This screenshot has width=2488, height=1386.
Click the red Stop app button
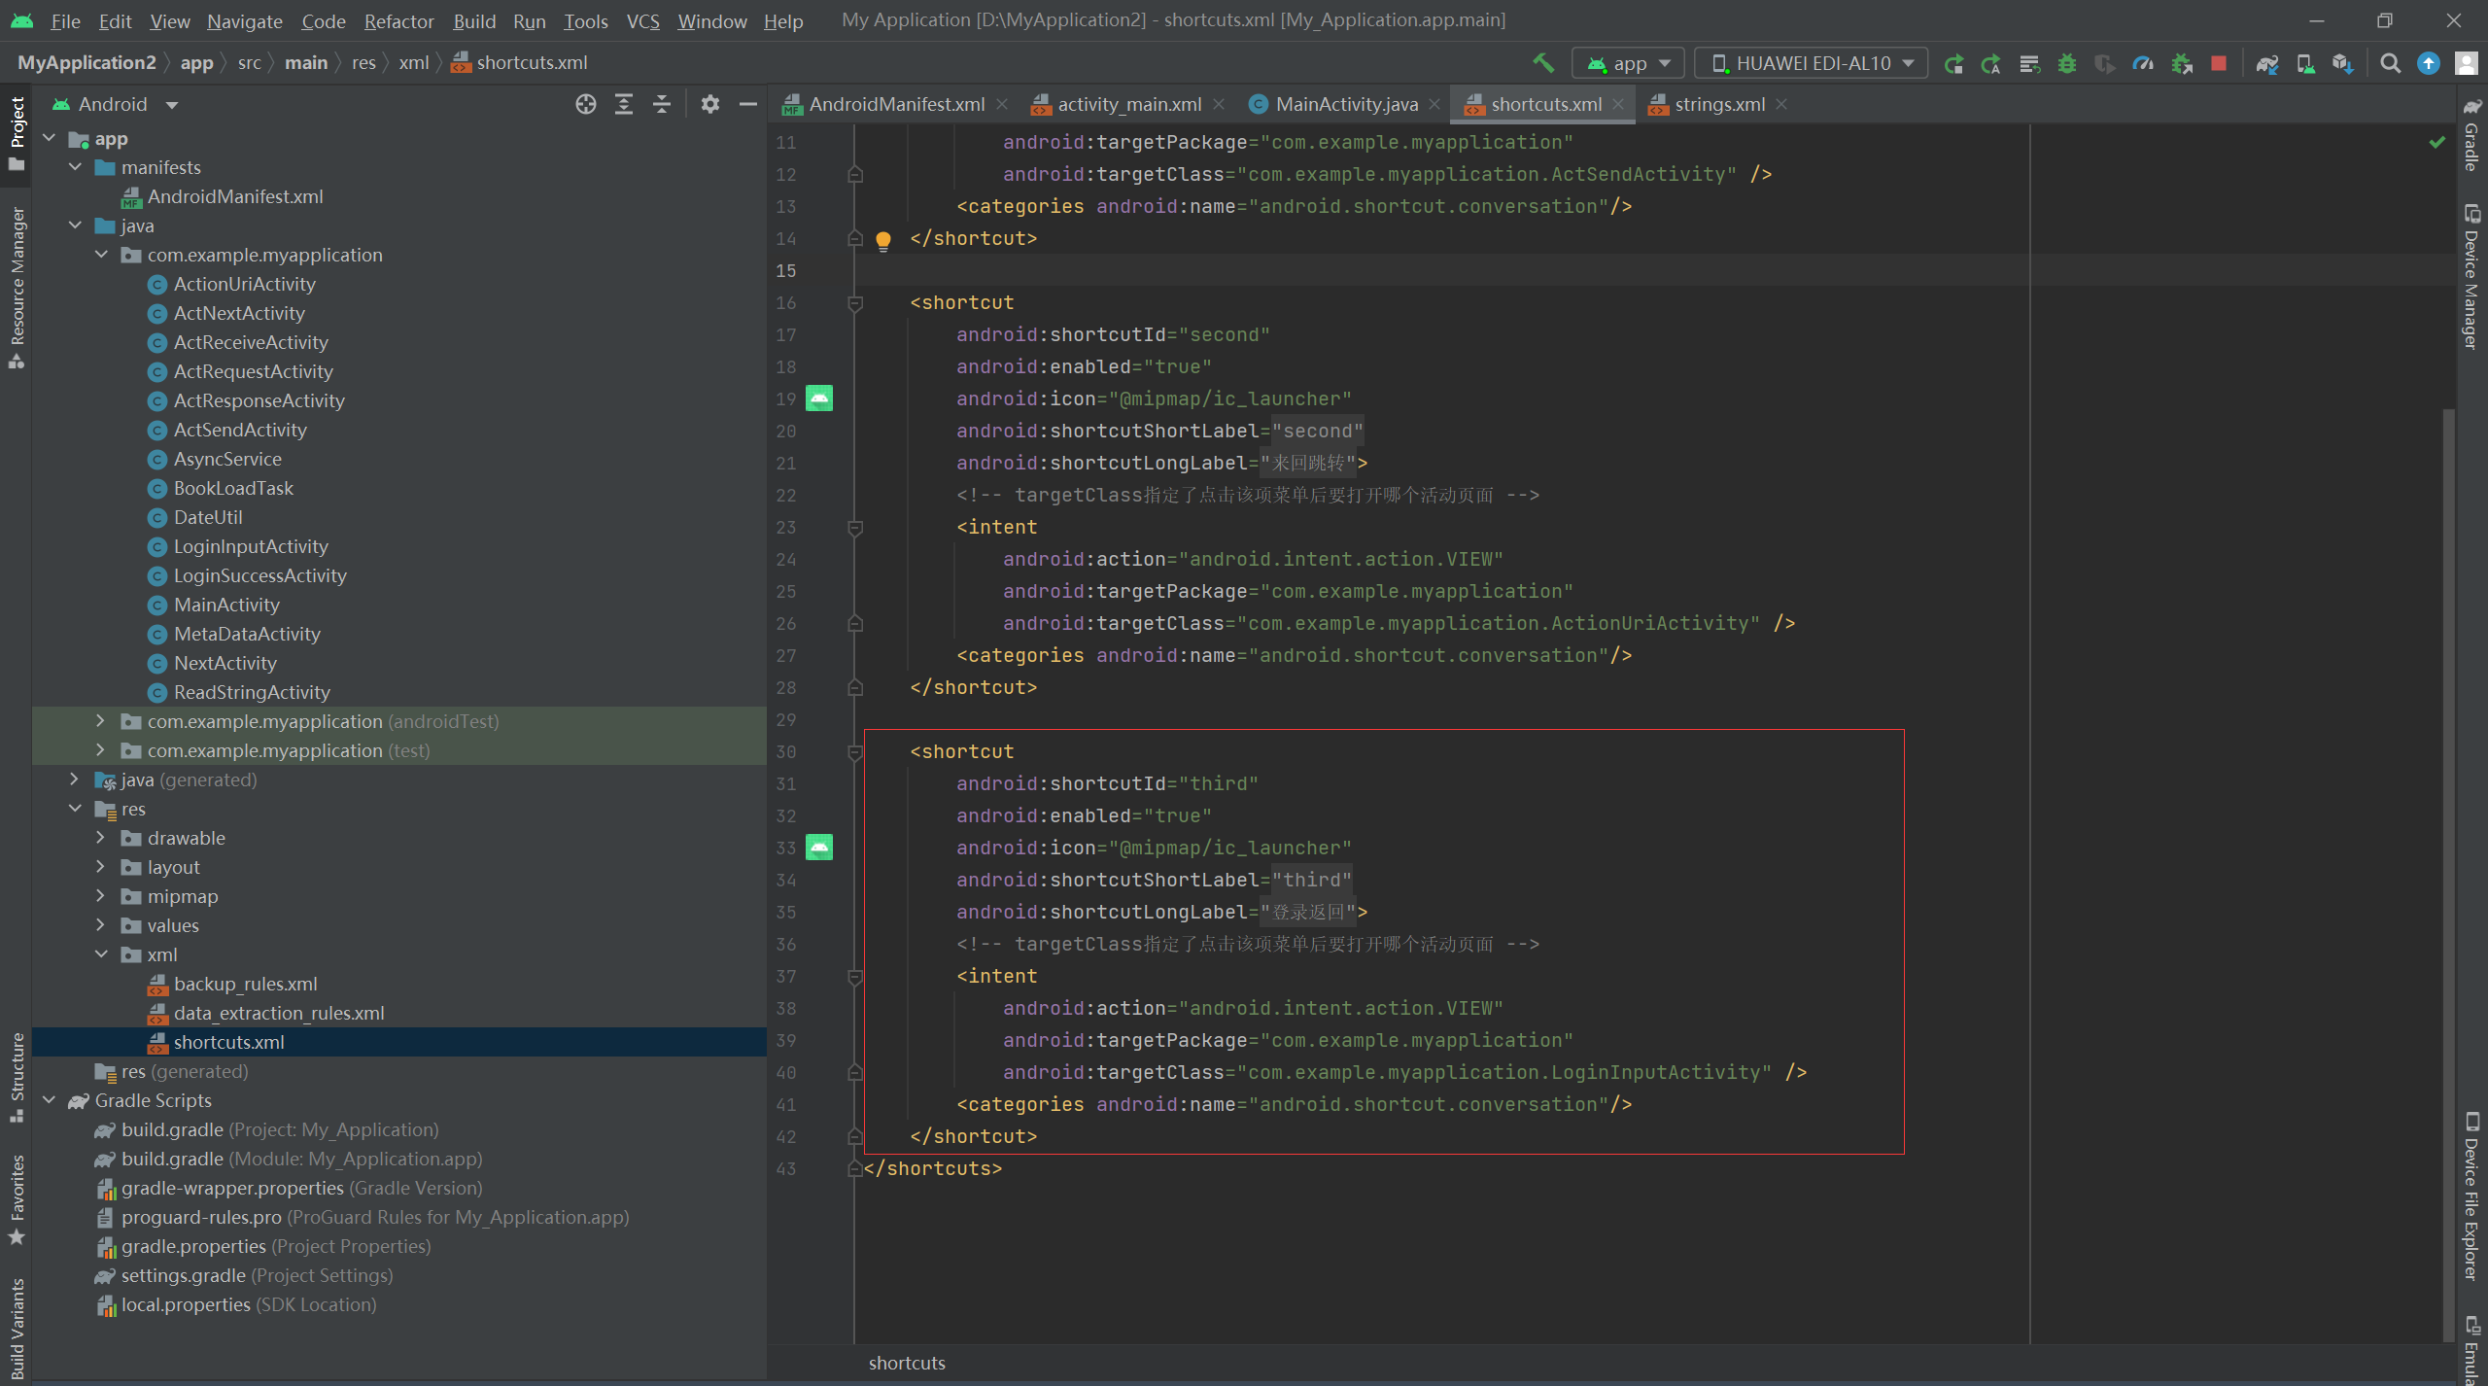[x=2219, y=63]
